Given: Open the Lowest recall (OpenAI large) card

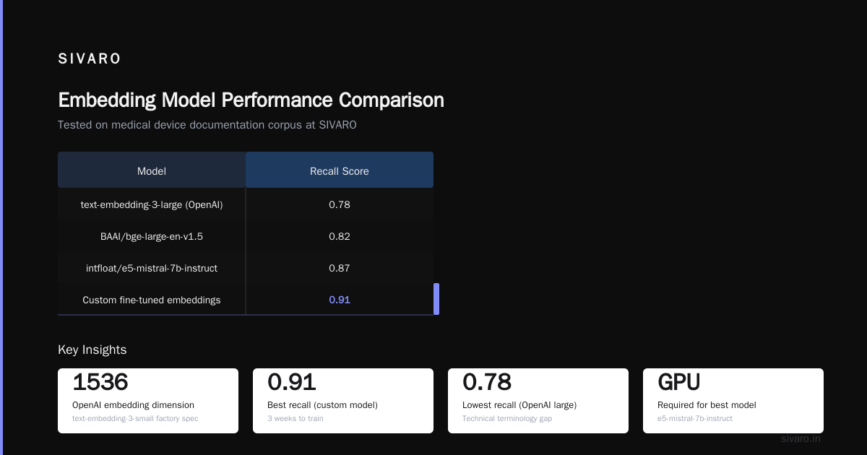Looking at the screenshot, I should (538, 401).
